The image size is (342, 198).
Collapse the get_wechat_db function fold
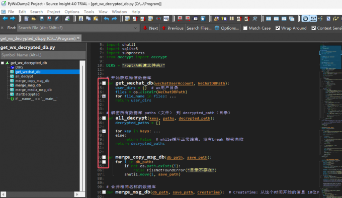click(x=104, y=83)
